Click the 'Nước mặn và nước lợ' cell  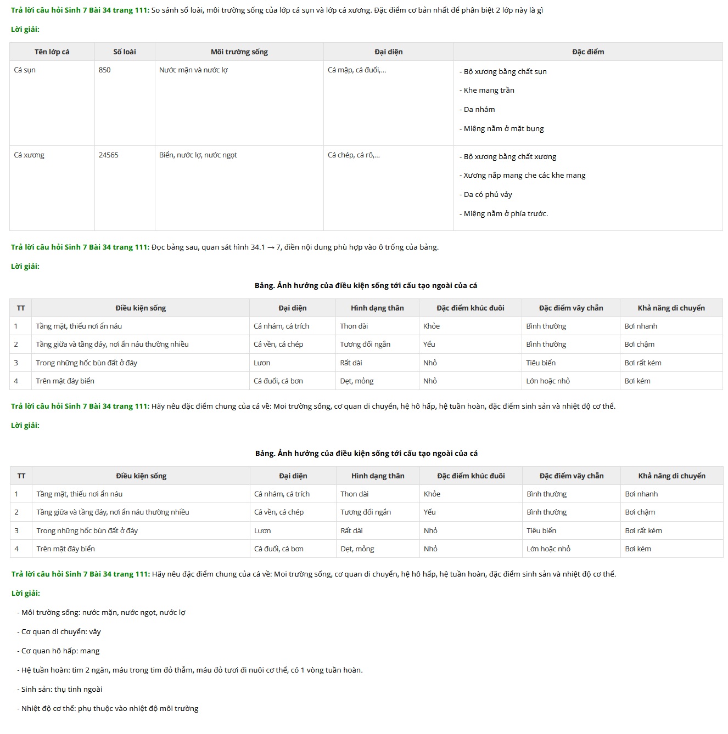coord(193,70)
